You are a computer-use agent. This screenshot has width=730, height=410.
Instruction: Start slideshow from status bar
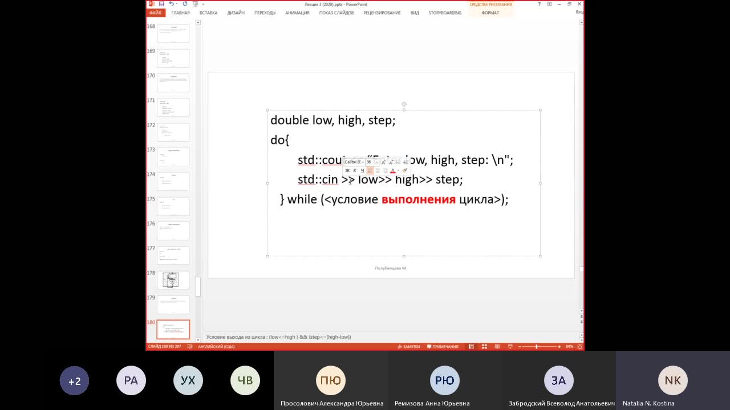510,346
